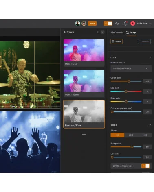Switch to the Image tab
The image size is (154, 192).
[131, 33]
